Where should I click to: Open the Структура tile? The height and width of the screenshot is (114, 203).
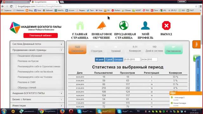pyautogui.click(x=96, y=49)
